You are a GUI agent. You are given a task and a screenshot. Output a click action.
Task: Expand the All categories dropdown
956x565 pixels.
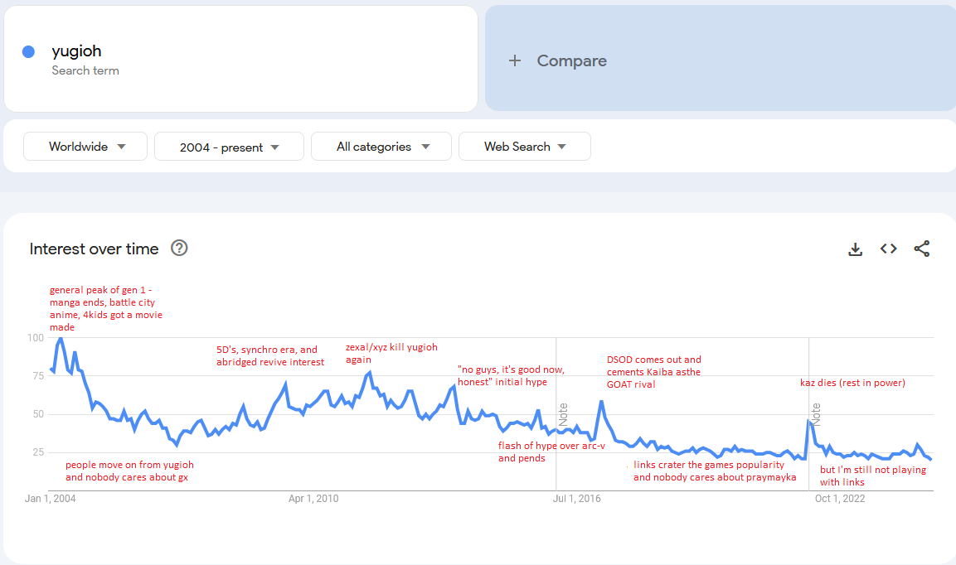coord(381,147)
